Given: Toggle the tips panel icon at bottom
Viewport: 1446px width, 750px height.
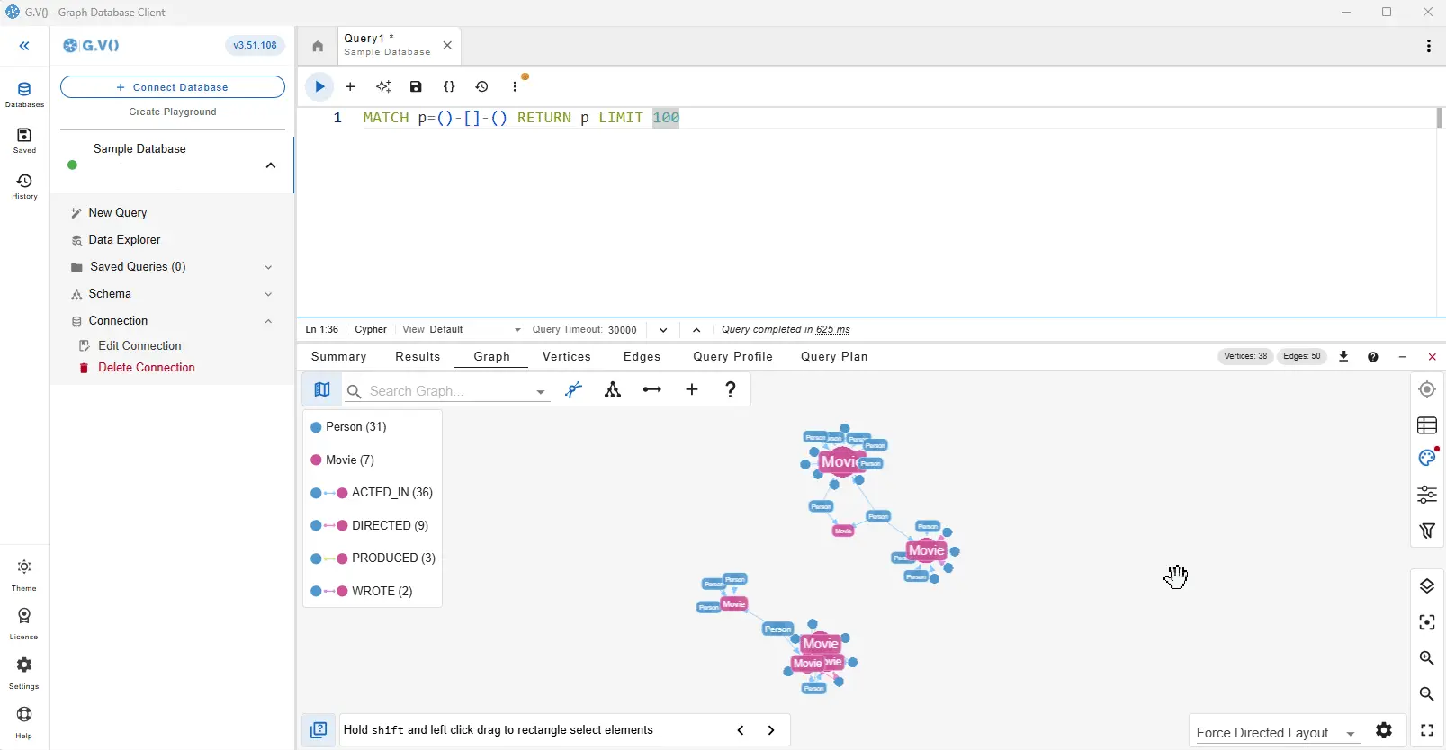Looking at the screenshot, I should click(319, 730).
